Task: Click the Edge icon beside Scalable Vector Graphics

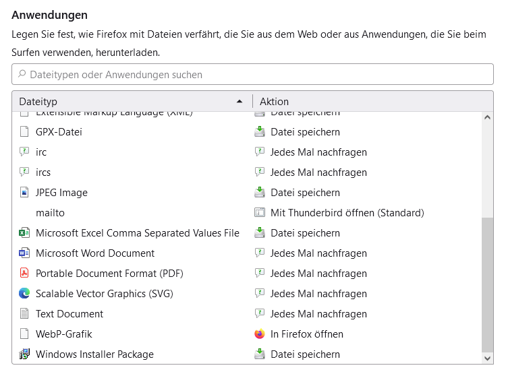Action: coord(24,294)
